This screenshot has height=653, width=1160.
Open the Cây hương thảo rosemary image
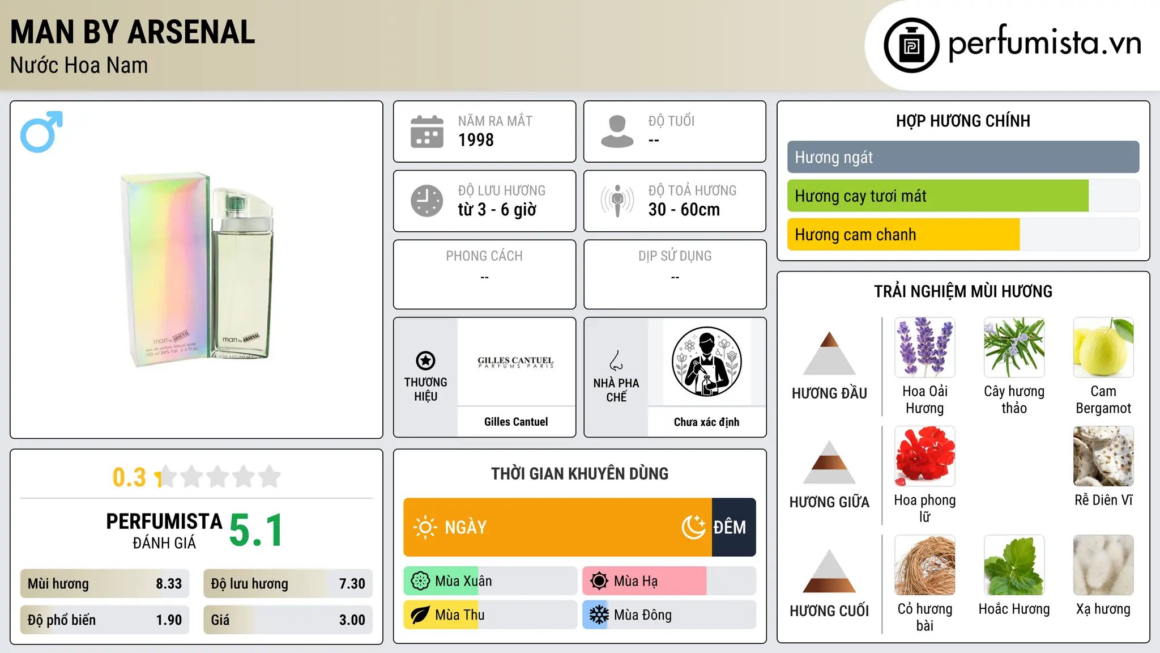click(x=1014, y=347)
